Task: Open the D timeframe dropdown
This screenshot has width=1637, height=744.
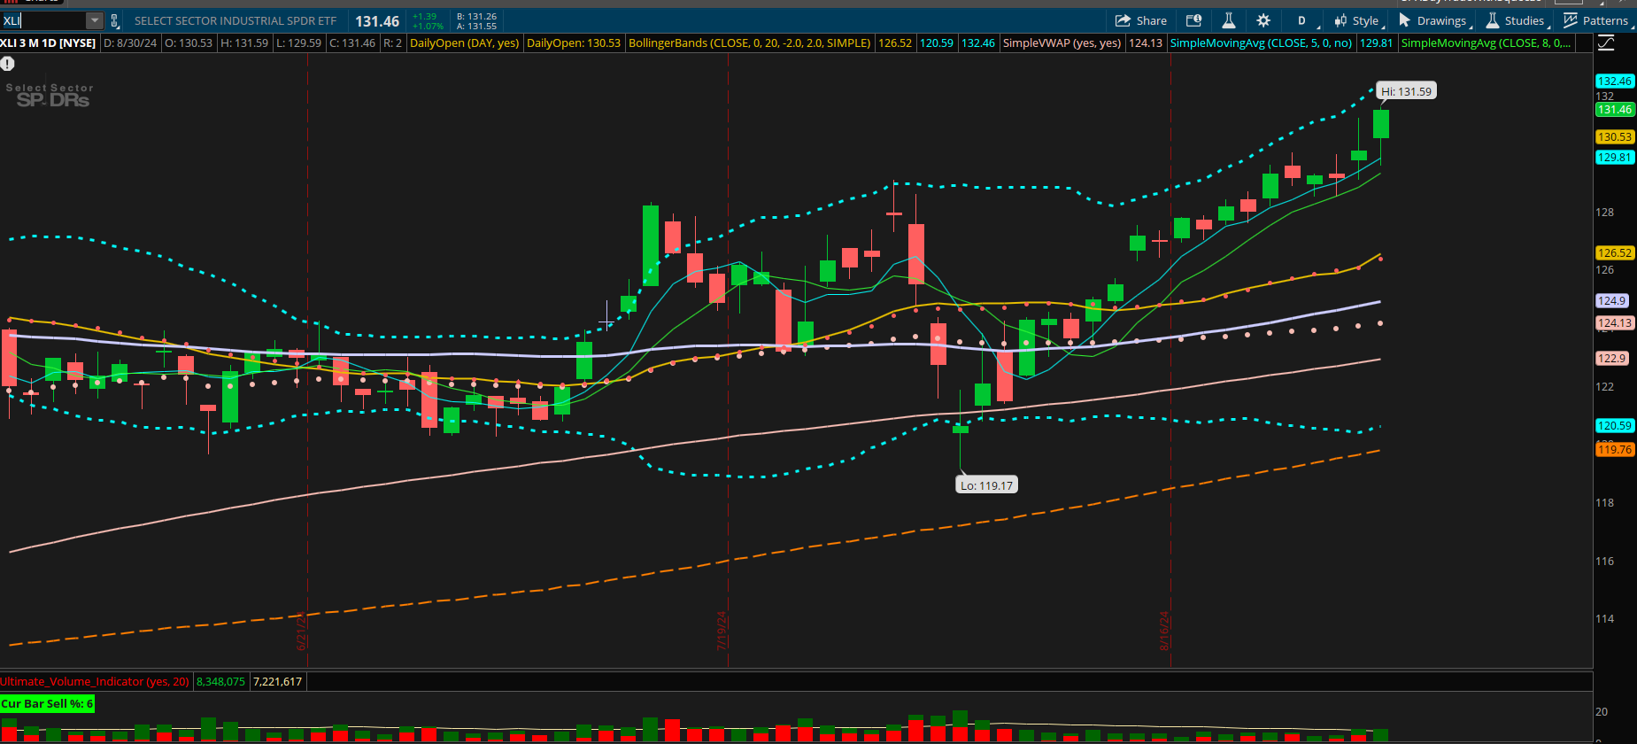Action: 1305,20
